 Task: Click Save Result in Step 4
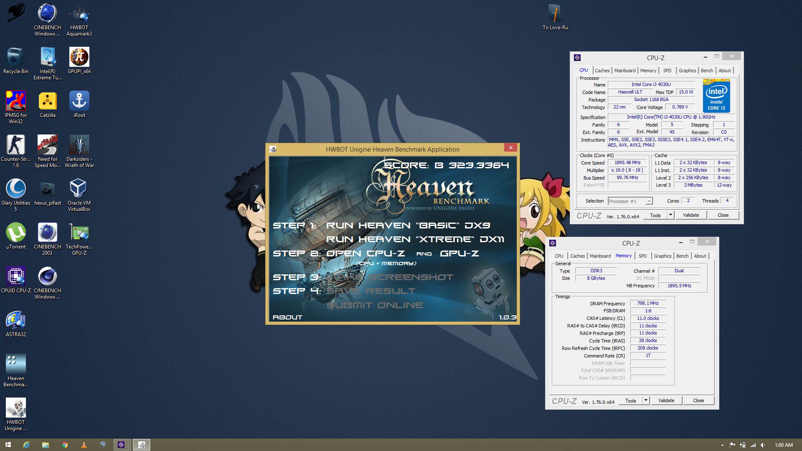pos(371,291)
